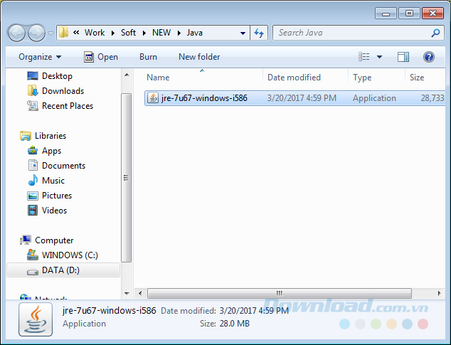Navigate to NEW in address bar
The width and height of the screenshot is (451, 345).
(161, 33)
